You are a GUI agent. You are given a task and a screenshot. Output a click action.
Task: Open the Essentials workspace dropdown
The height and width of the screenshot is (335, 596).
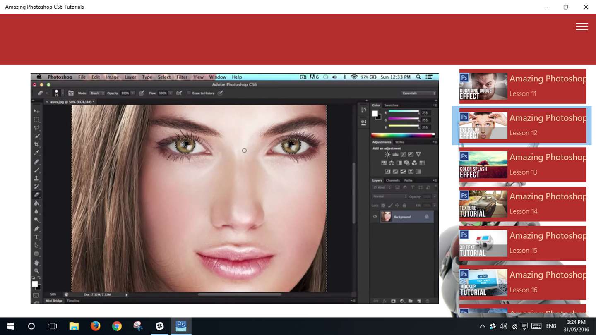point(419,93)
